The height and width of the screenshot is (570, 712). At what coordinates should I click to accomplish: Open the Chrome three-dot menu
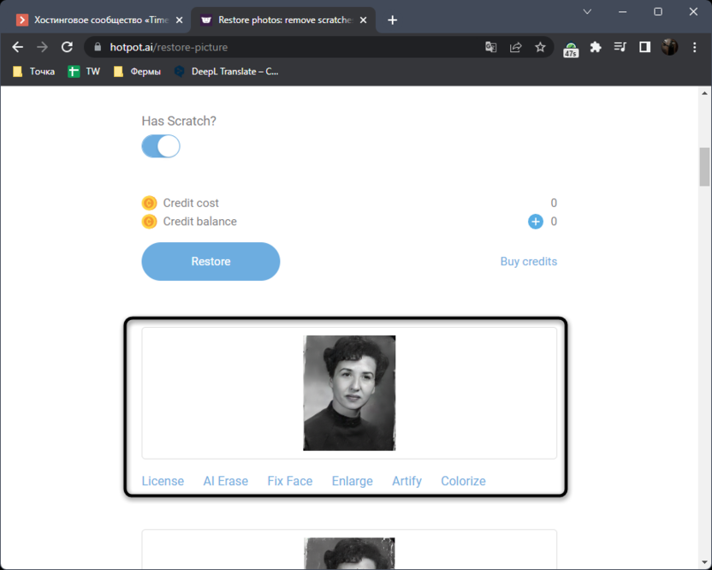(694, 47)
